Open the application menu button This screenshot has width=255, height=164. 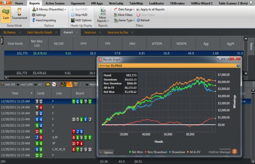pos(6,3)
